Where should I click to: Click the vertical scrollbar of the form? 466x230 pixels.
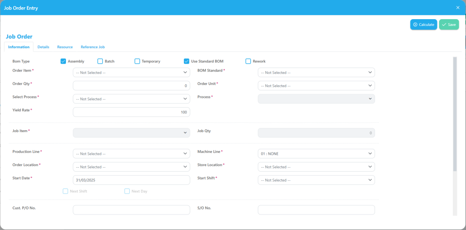(x=455, y=114)
